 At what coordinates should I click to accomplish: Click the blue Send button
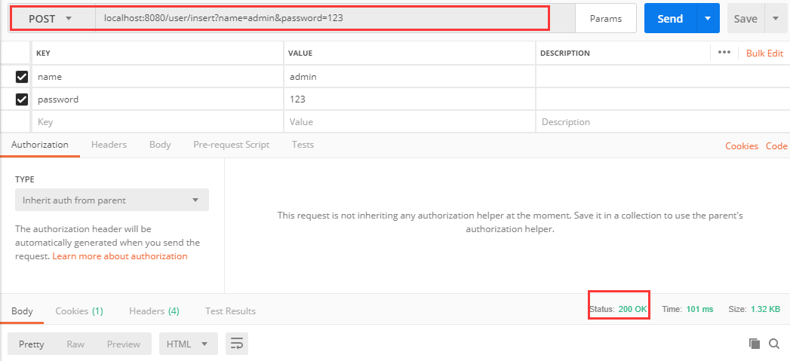click(x=670, y=19)
